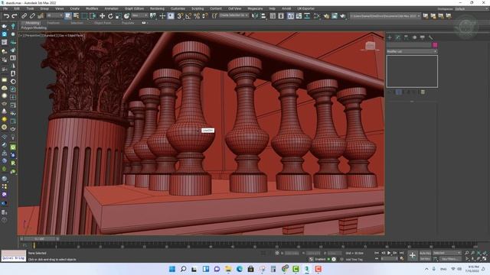Click the Undo arrow in the main toolbar
The image size is (490, 275).
[x=6, y=16]
